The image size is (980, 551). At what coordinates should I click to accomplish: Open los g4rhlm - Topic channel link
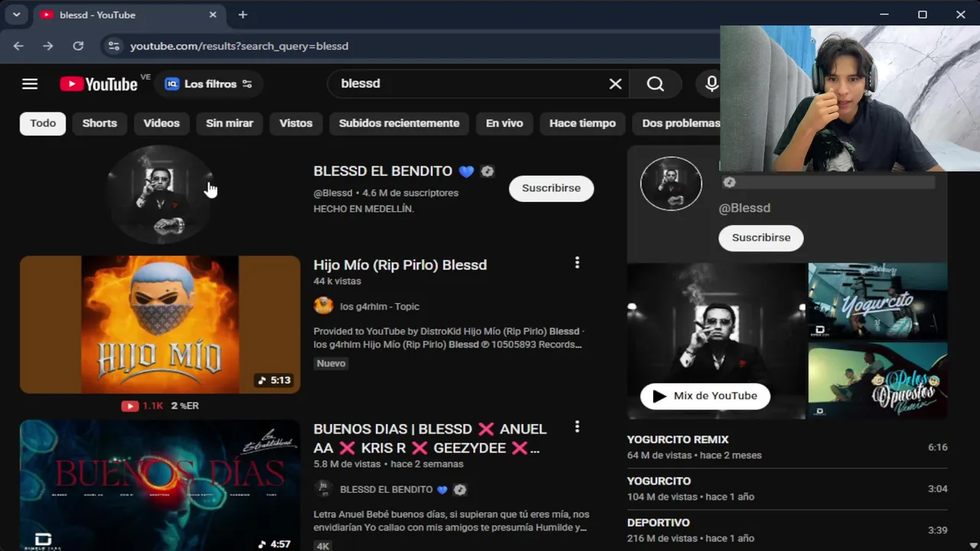(x=380, y=306)
